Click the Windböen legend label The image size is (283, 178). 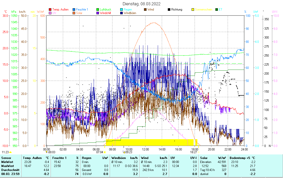click(130, 13)
